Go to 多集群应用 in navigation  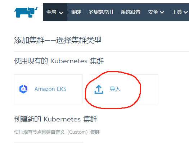(x=101, y=12)
